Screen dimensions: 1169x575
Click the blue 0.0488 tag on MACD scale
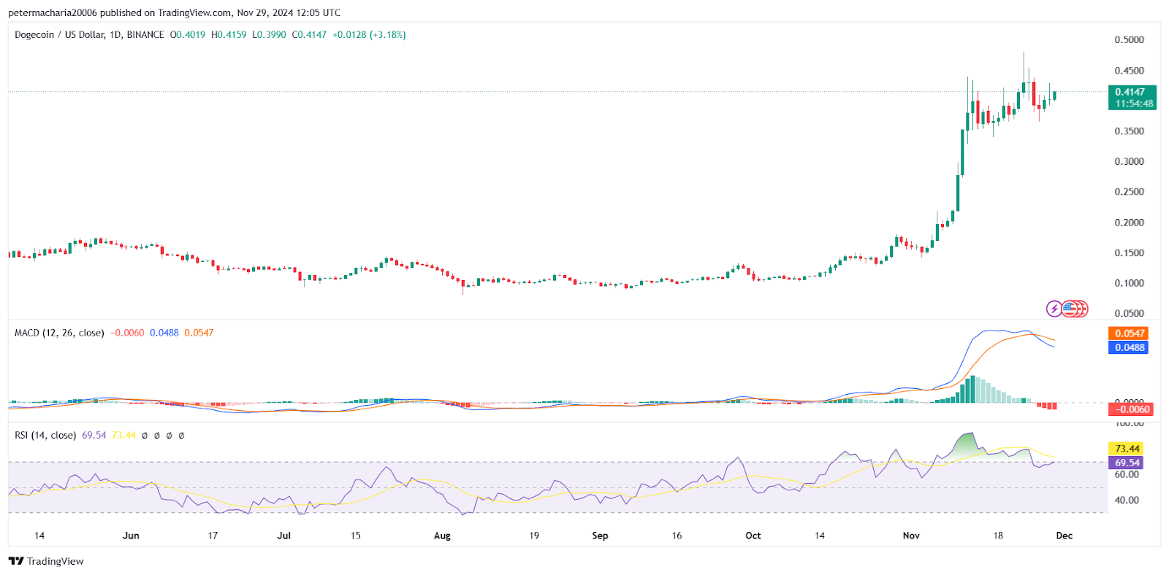click(x=1129, y=347)
